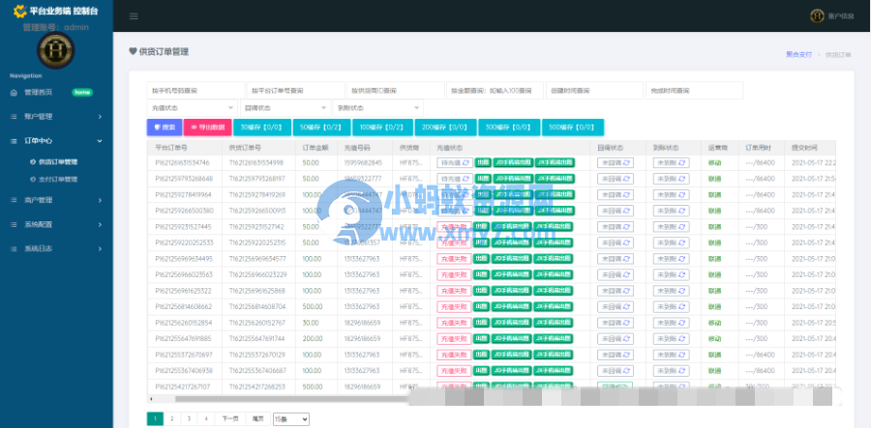The width and height of the screenshot is (871, 428).
Task: Select supplier order T1621256966023229 cell
Action: pyautogui.click(x=257, y=274)
